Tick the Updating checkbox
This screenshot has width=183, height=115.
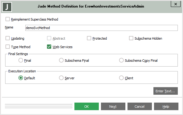click(x=8, y=38)
